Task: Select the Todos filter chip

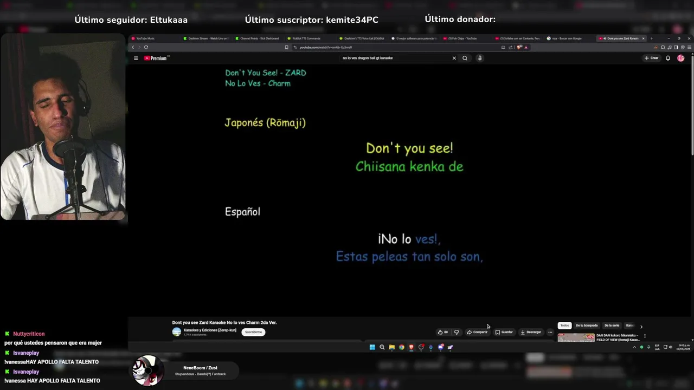Action: 564,326
